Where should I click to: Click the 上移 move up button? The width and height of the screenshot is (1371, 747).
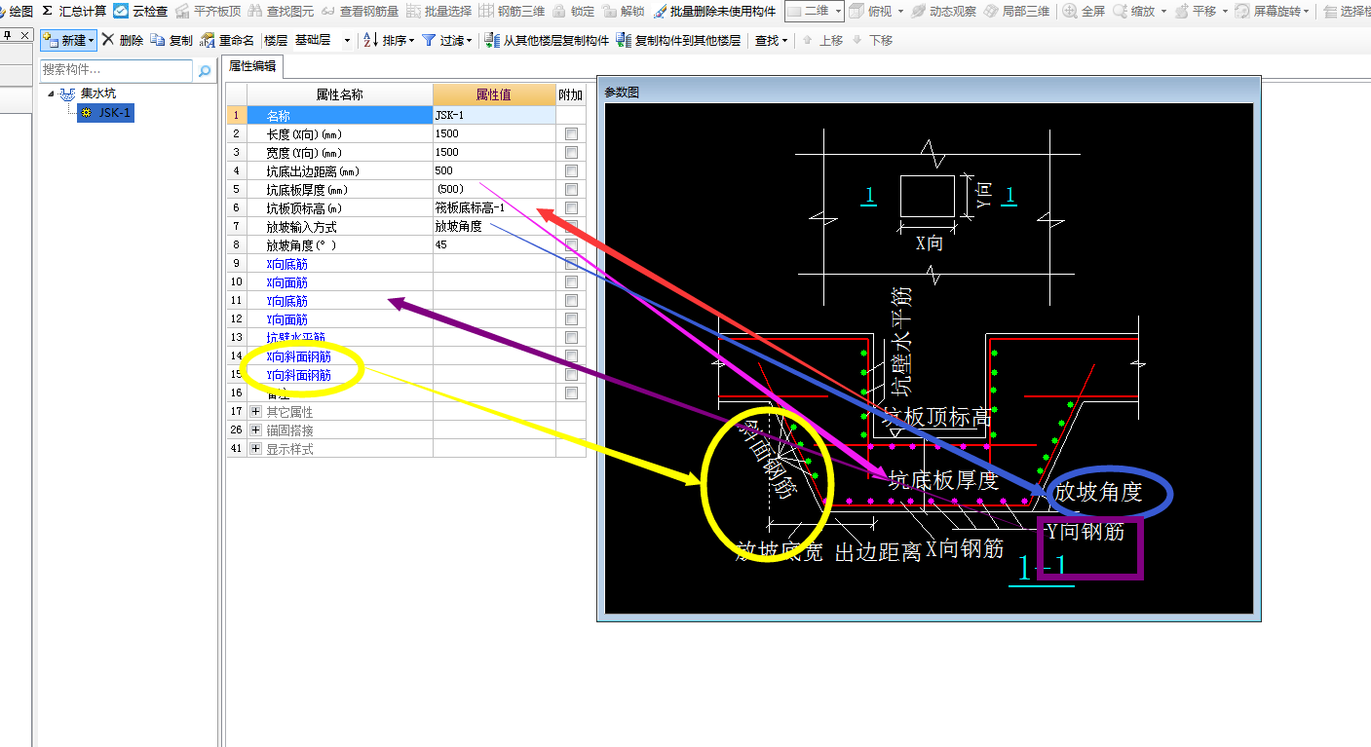pos(822,40)
